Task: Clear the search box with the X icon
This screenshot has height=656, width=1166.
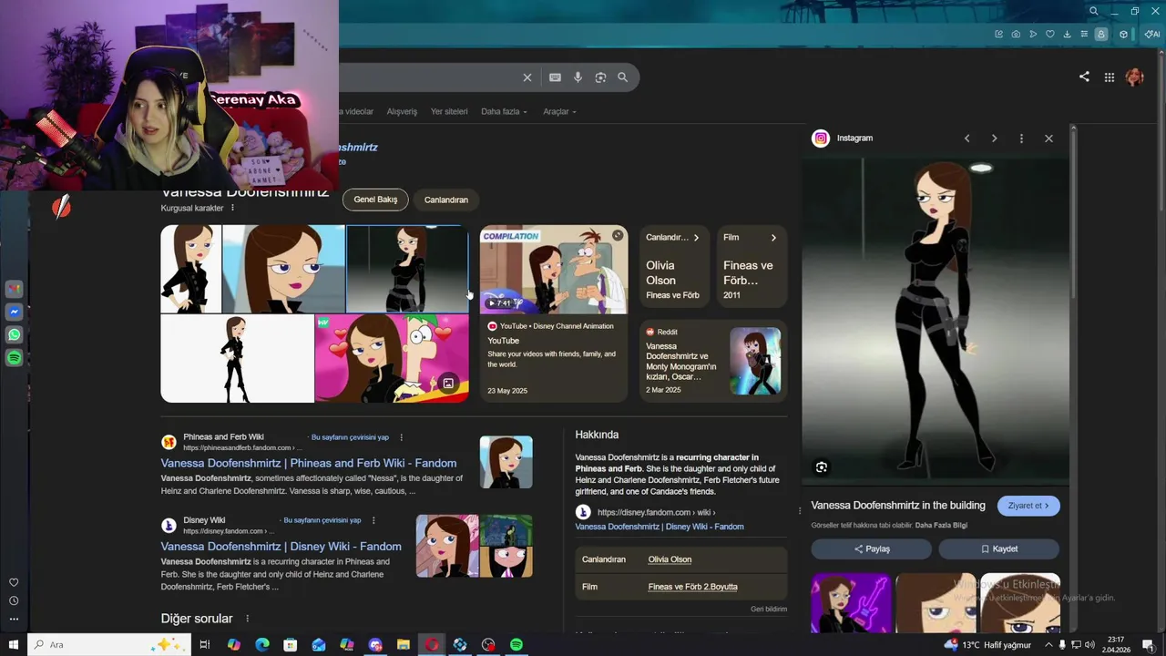Action: click(527, 77)
